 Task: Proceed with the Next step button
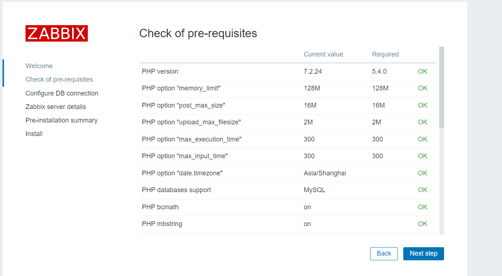coord(424,254)
